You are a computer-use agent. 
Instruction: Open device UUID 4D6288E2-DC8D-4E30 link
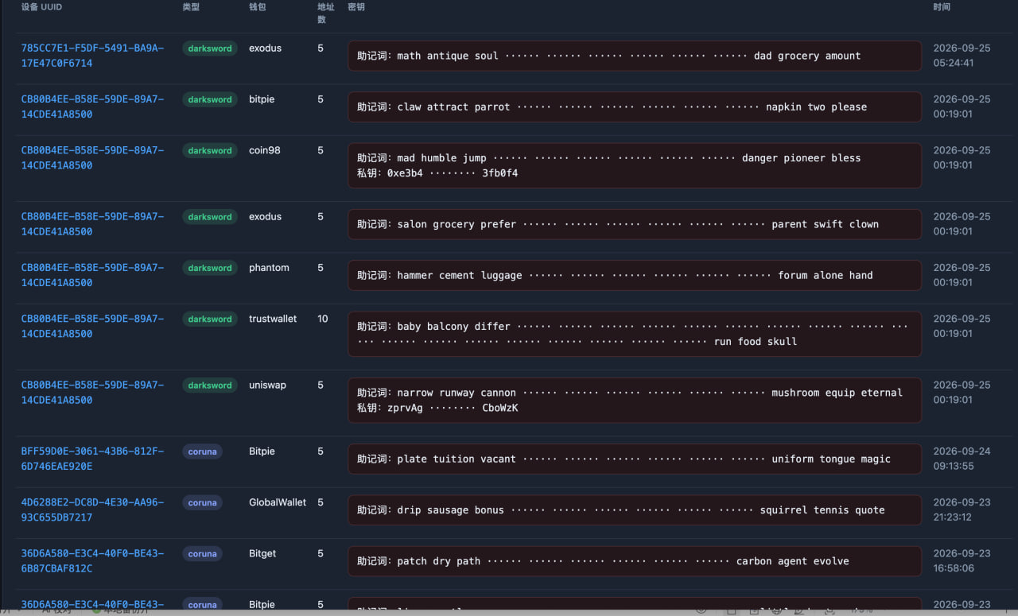click(x=92, y=510)
